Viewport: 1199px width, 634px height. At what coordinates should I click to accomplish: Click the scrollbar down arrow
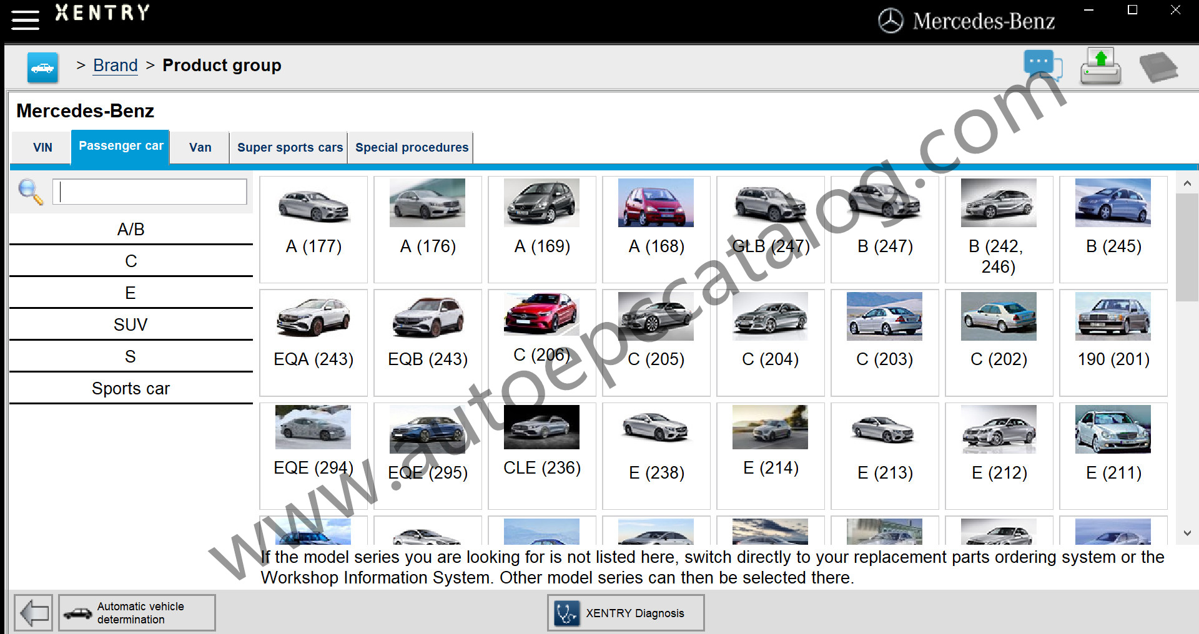1187,533
